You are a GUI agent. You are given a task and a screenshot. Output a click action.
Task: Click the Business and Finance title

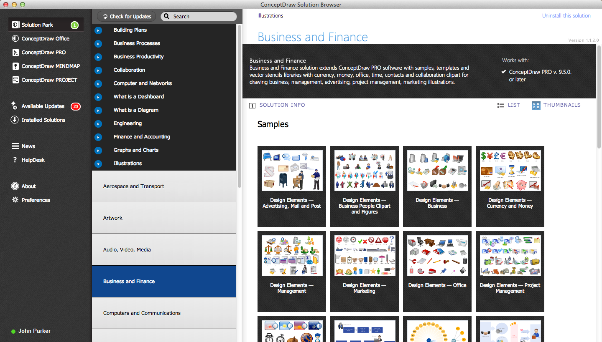pos(313,37)
